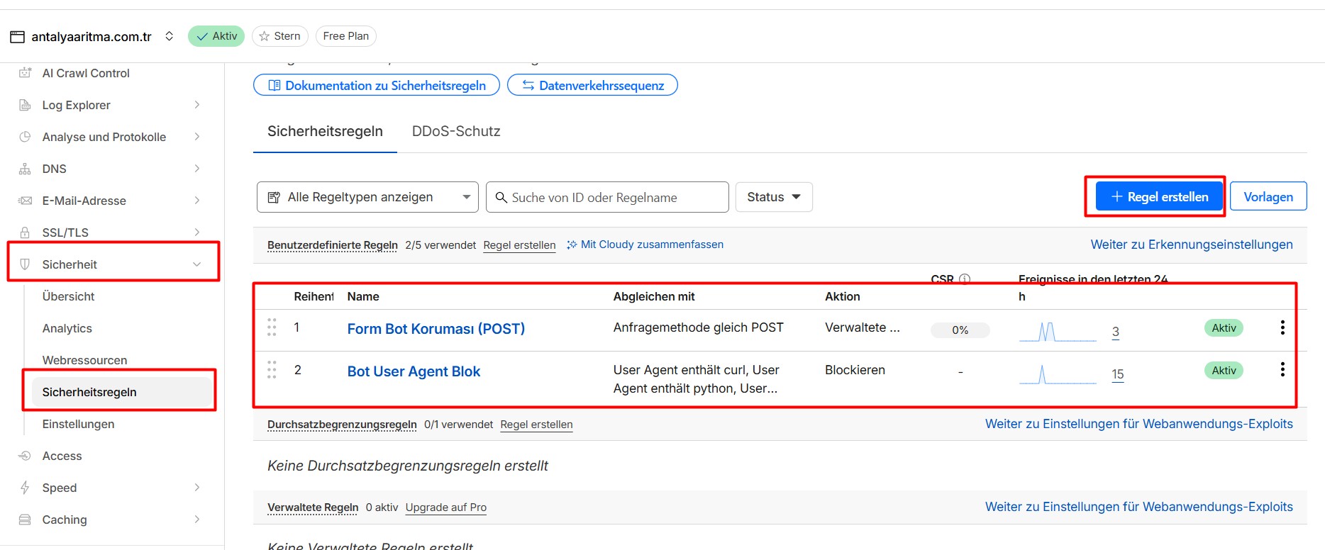This screenshot has width=1325, height=550.
Task: Click the drag handle of rule row 2
Action: tap(272, 370)
